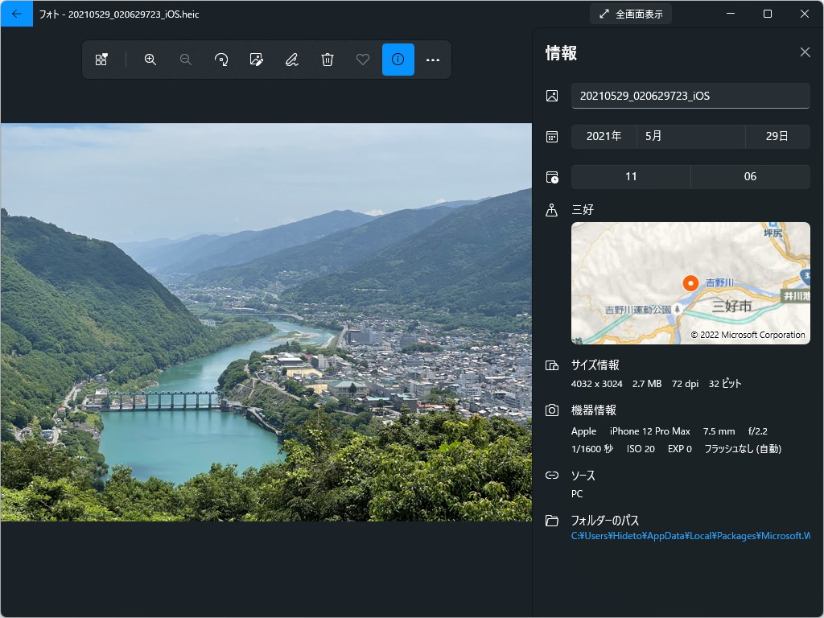Open the image edit tool

point(257,59)
